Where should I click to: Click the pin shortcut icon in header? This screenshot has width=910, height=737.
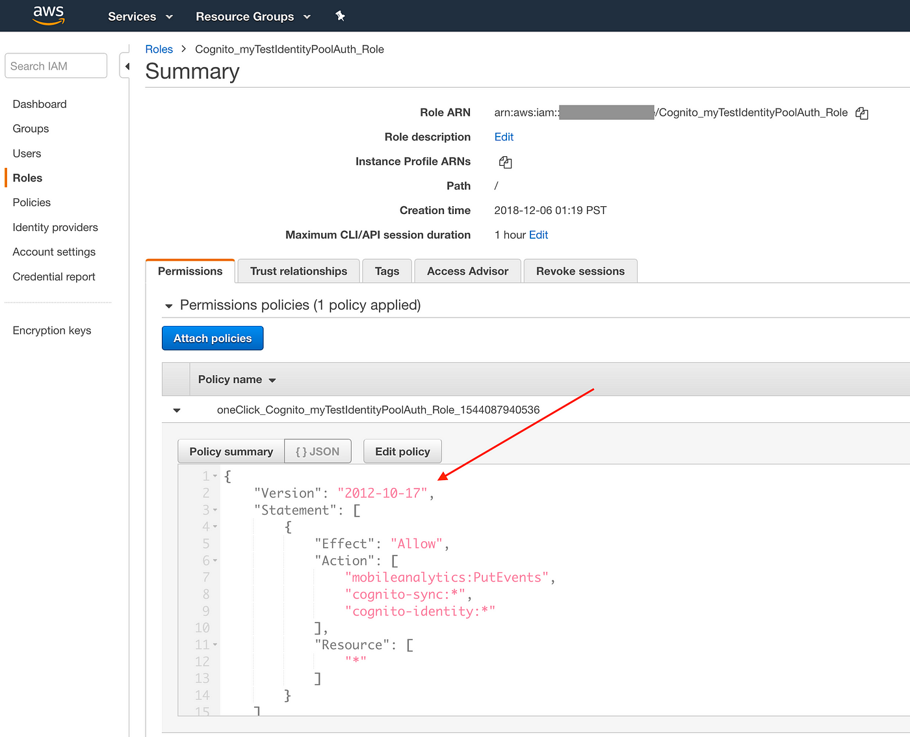coord(340,16)
